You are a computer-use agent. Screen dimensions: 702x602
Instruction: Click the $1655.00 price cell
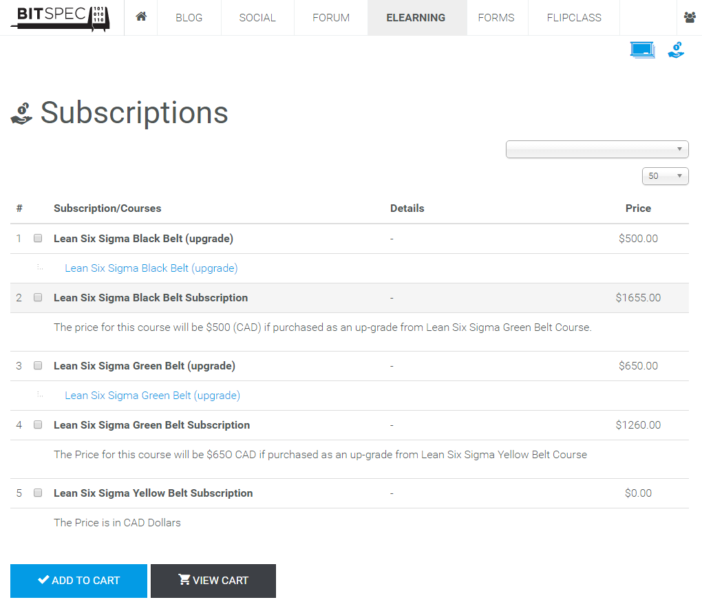click(638, 298)
